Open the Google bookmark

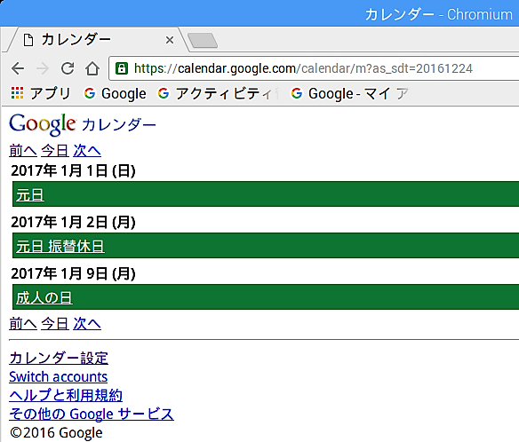click(x=115, y=93)
